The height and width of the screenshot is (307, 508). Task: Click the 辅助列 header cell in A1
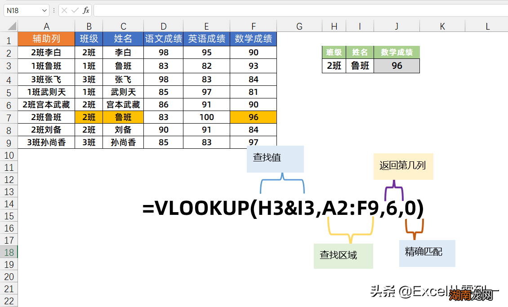click(x=46, y=39)
